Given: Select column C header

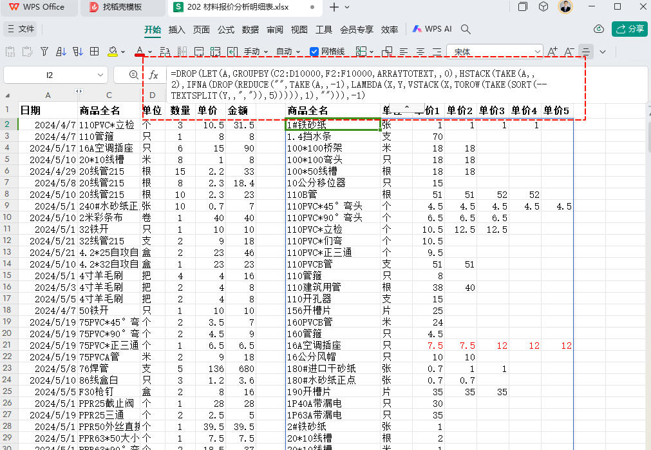Looking at the screenshot, I should coord(109,95).
